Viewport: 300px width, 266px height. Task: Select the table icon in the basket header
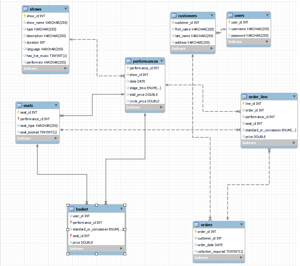tap(72, 209)
